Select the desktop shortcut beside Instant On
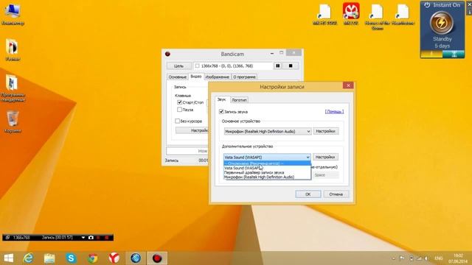 coord(403,14)
